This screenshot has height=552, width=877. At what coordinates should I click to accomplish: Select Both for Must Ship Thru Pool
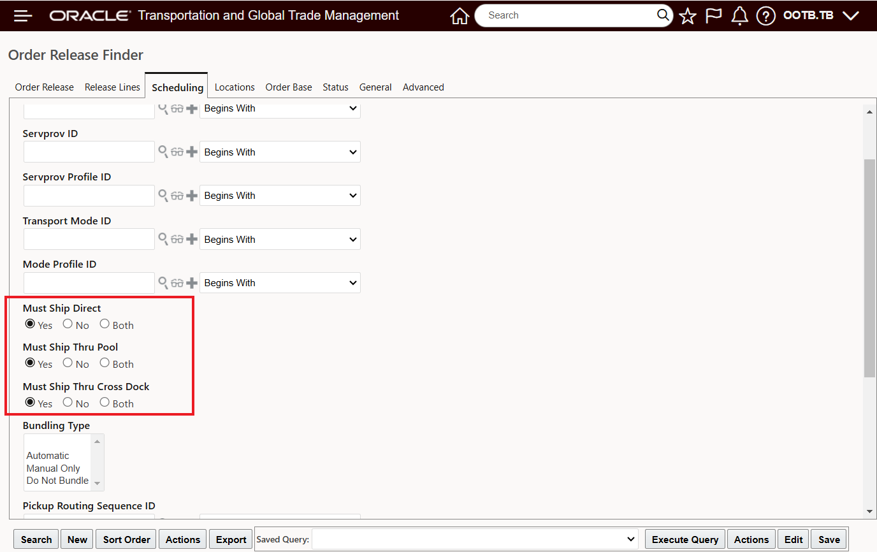(105, 363)
